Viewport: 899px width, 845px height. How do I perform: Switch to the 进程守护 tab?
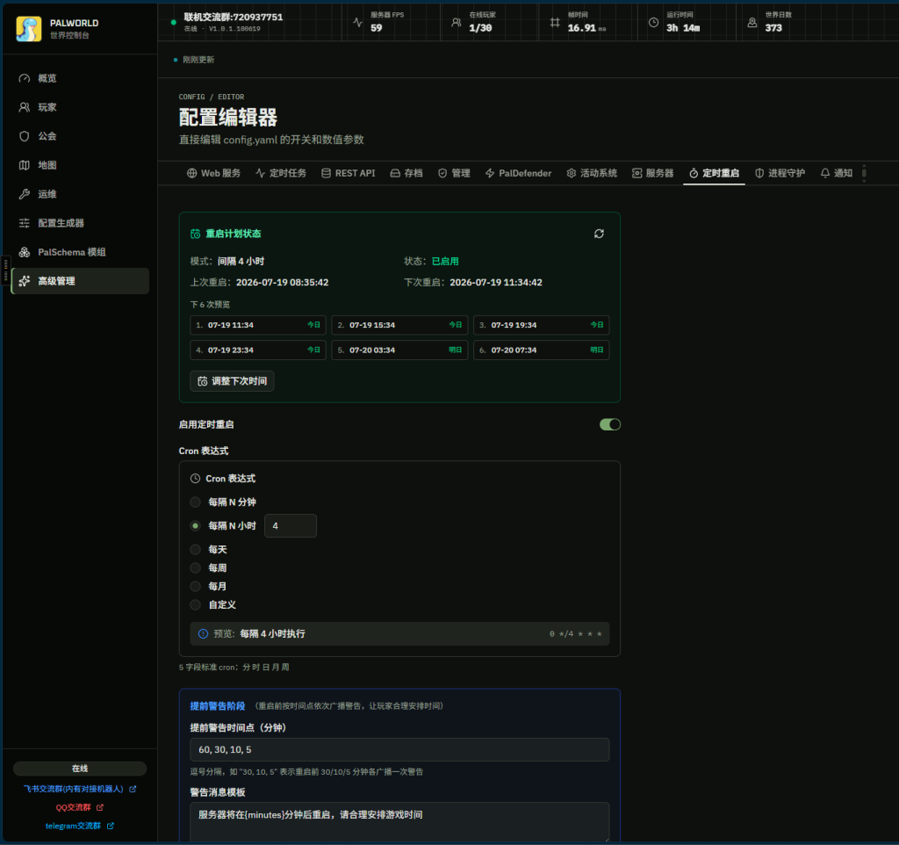click(780, 173)
